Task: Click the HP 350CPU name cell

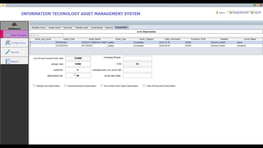Action: click(x=94, y=45)
